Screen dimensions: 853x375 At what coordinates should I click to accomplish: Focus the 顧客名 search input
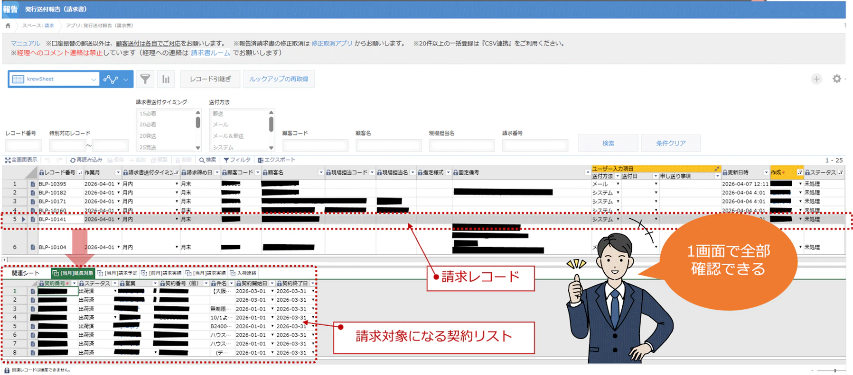388,145
